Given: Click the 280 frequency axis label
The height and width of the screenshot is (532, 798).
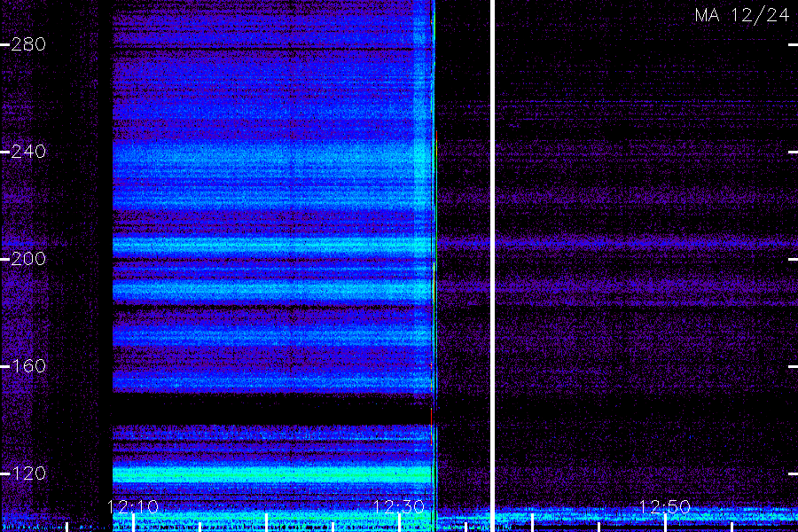Looking at the screenshot, I should pos(28,45).
